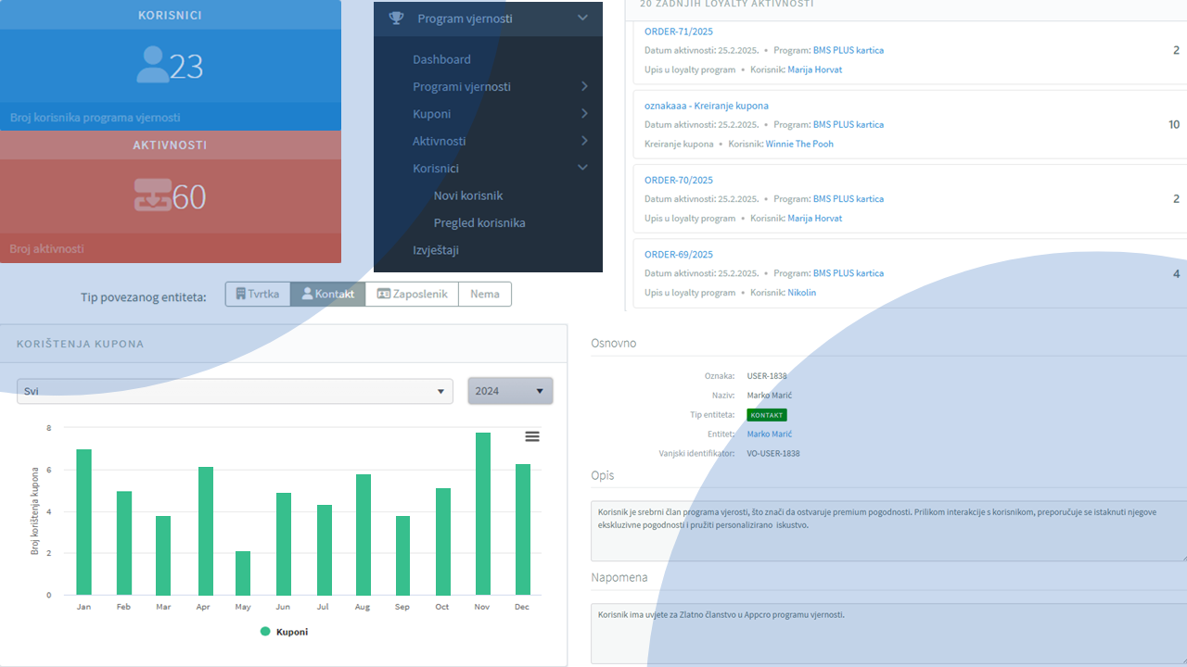Viewport: 1187px width, 667px height.
Task: Expand the Kuponi submenu arrow
Action: tap(584, 114)
